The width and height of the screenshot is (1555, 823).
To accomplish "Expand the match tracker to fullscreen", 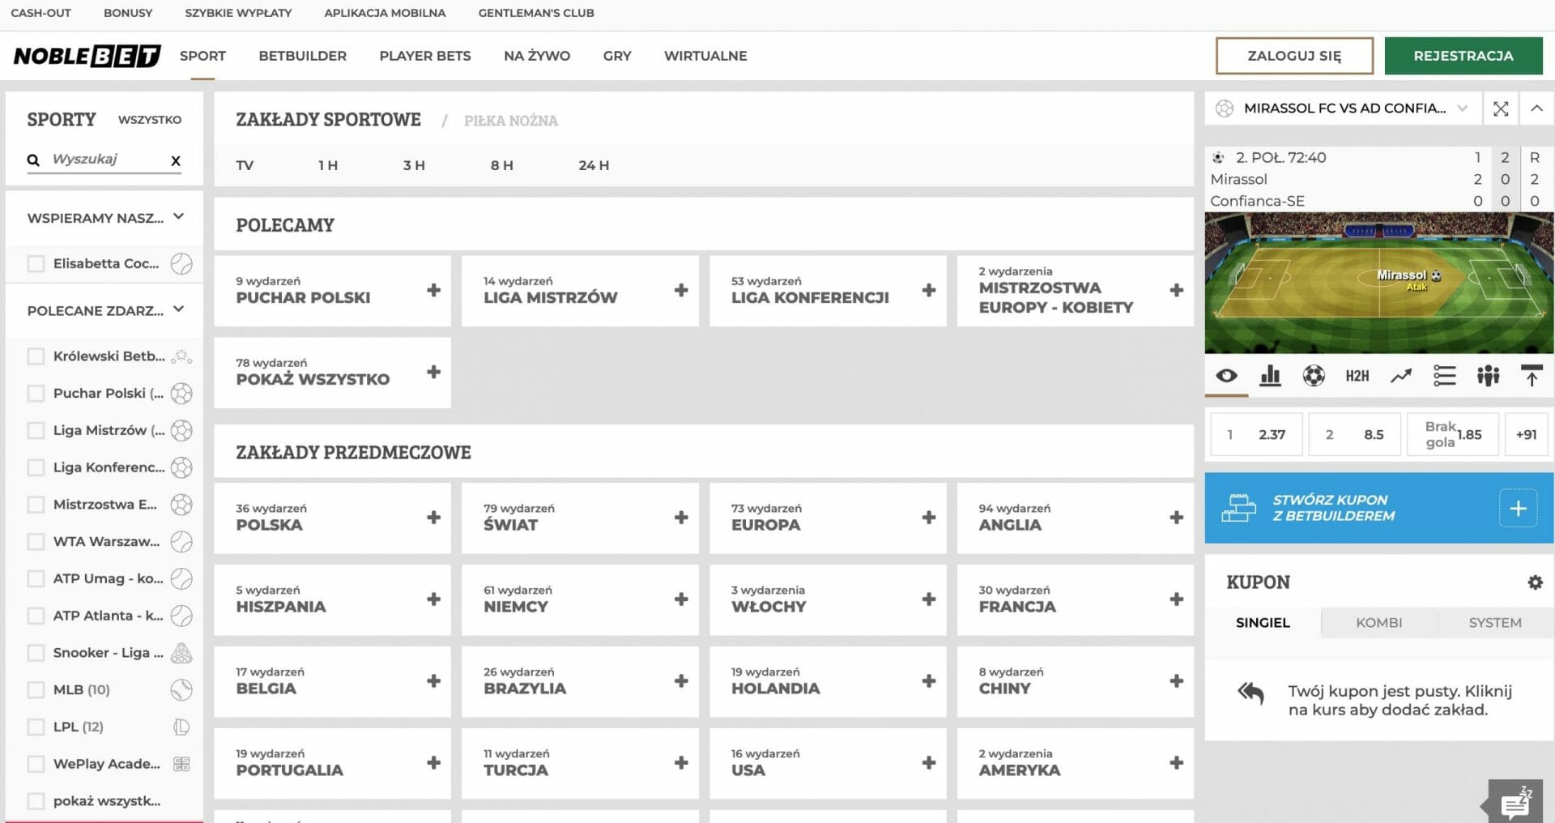I will click(x=1501, y=109).
